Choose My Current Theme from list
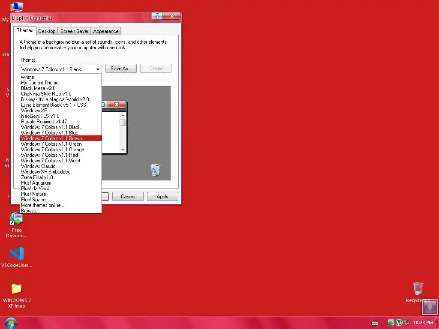 (61, 83)
